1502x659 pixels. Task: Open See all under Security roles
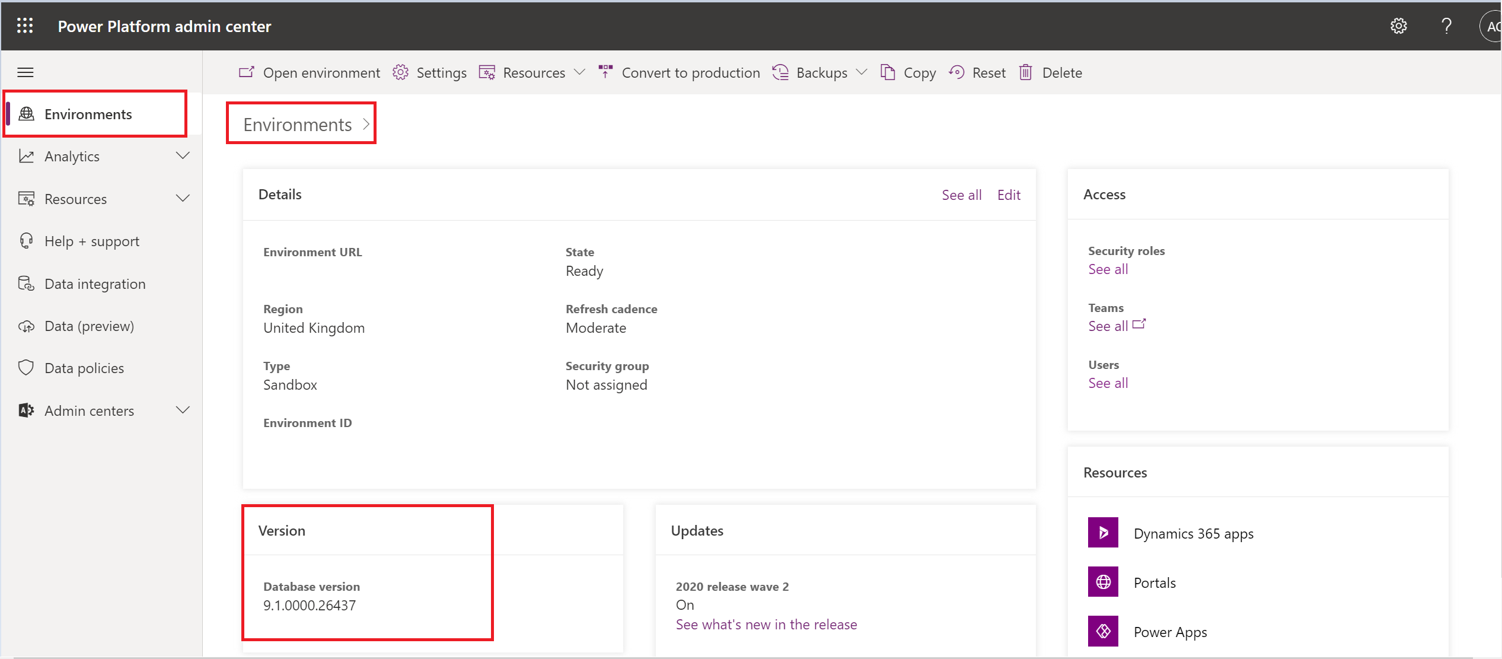pyautogui.click(x=1107, y=269)
